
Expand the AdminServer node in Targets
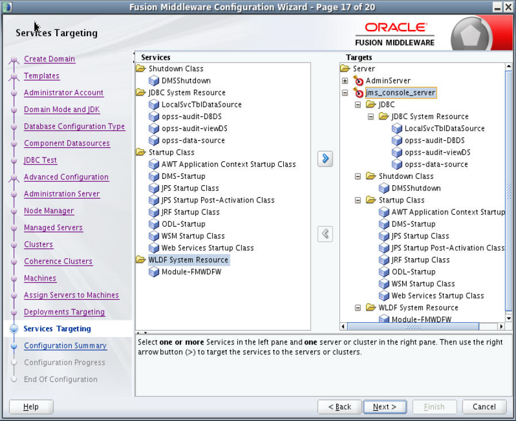[x=345, y=81]
